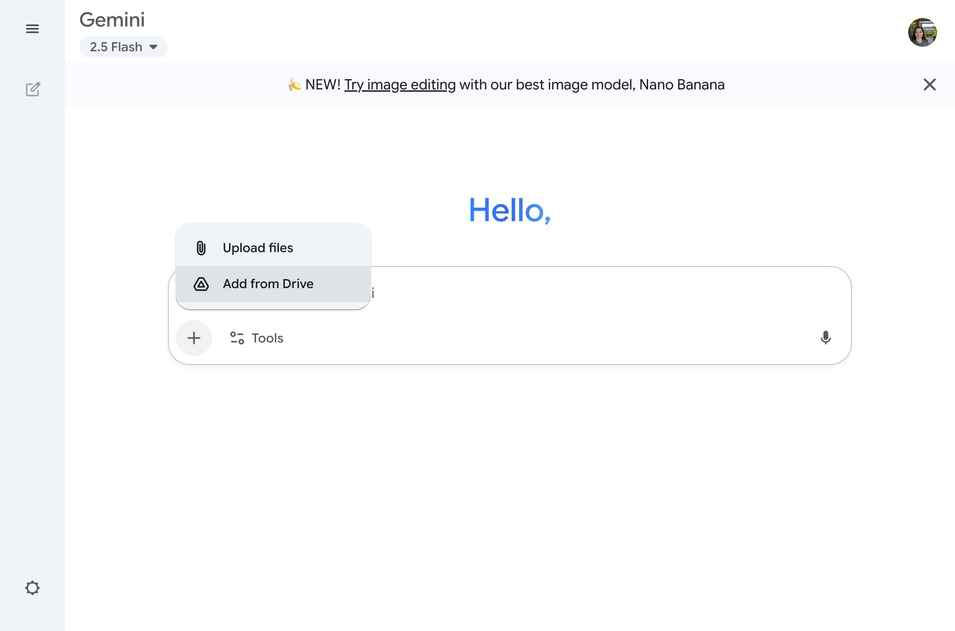Screen dimensions: 955x631
Task: Start a new chat with compose icon
Action: 32,89
